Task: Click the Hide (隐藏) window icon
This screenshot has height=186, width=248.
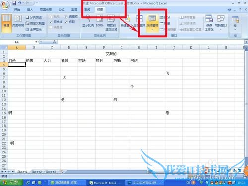Action: (x=162, y=23)
